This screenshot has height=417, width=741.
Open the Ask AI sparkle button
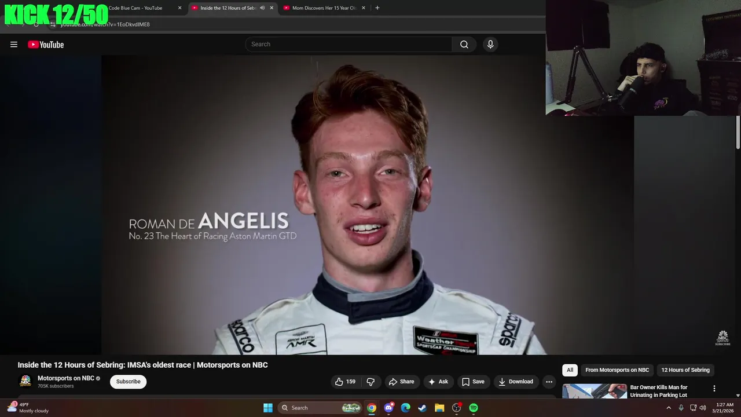[x=438, y=382]
